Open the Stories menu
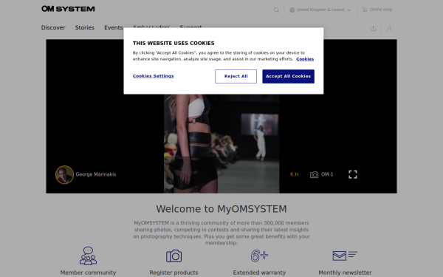Screen dimensions: 443x277 pos(84,28)
